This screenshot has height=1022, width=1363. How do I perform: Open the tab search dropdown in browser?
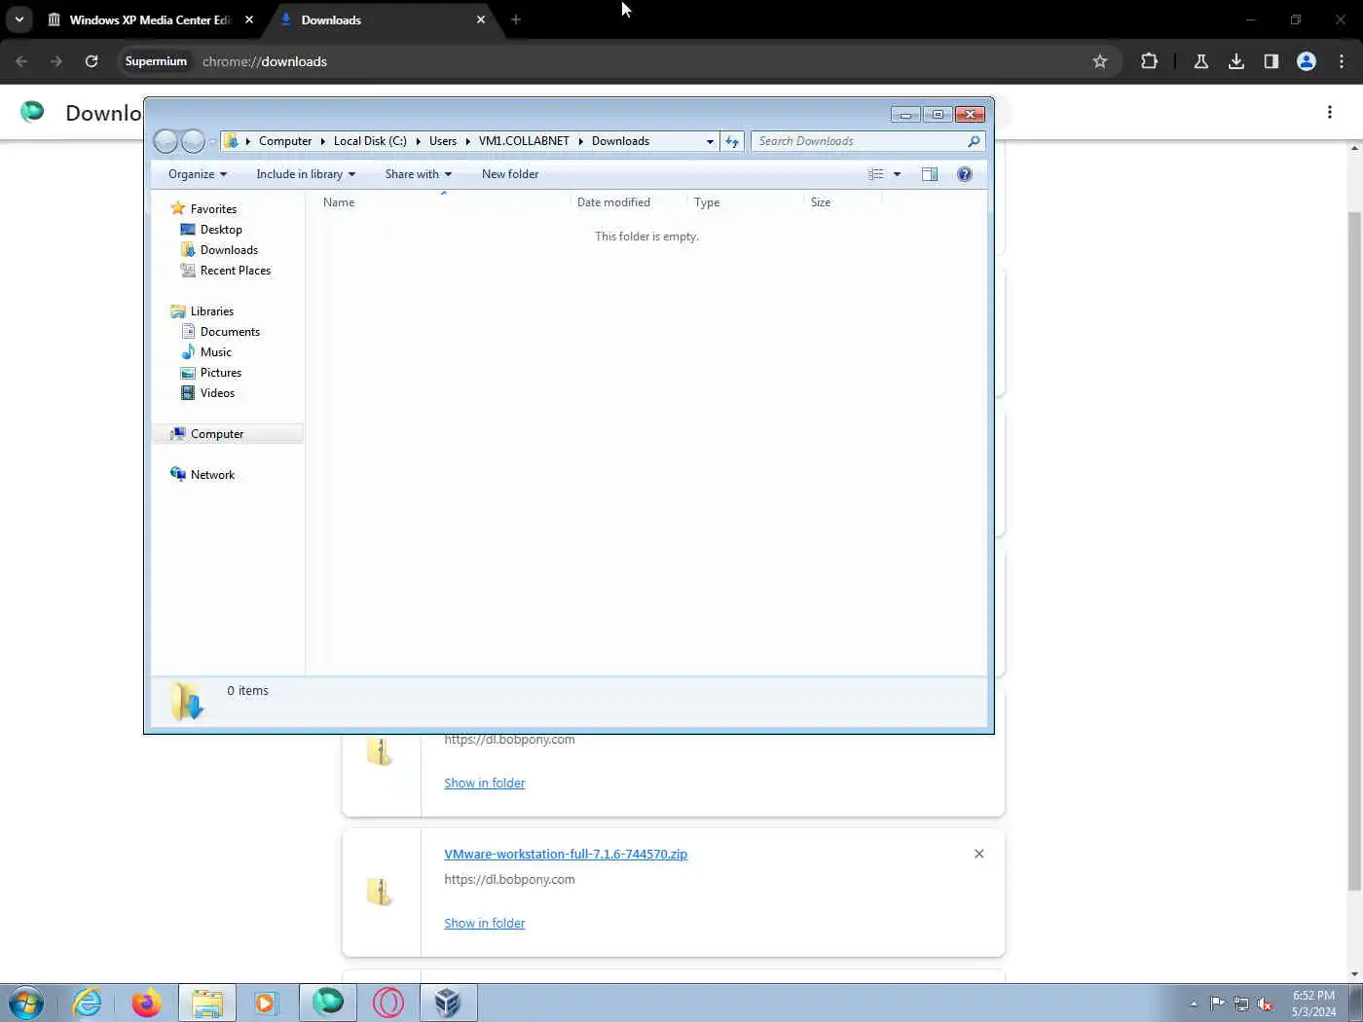[19, 19]
